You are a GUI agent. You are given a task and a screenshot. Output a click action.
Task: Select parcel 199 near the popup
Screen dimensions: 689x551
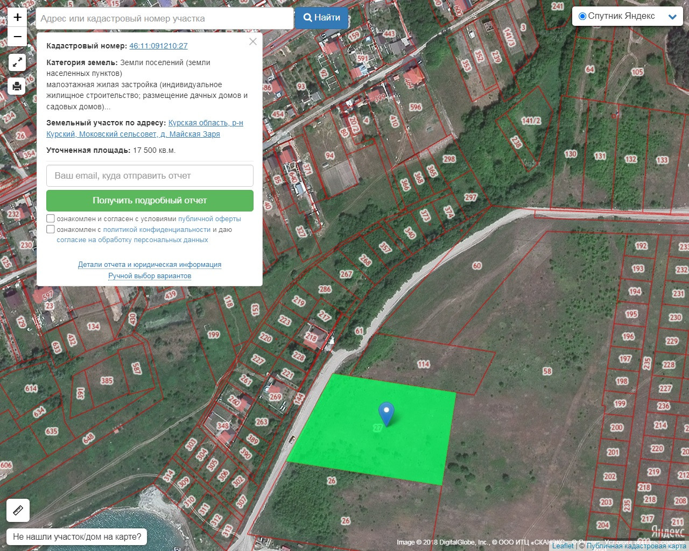(213, 335)
